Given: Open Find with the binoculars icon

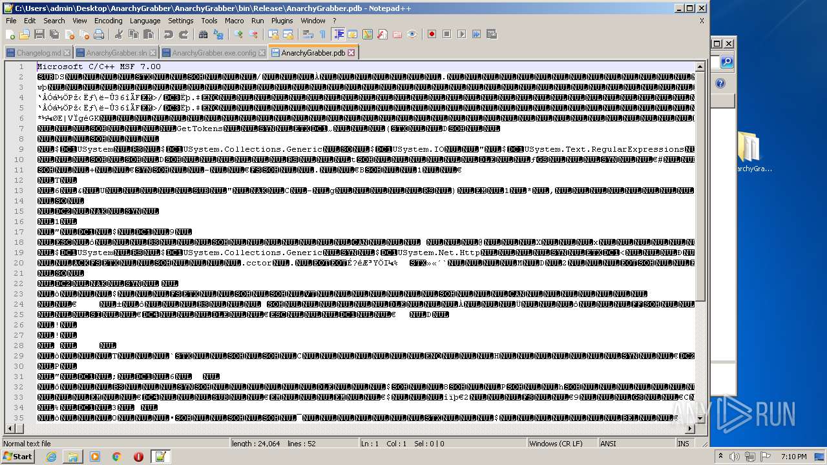Looking at the screenshot, I should [203, 34].
